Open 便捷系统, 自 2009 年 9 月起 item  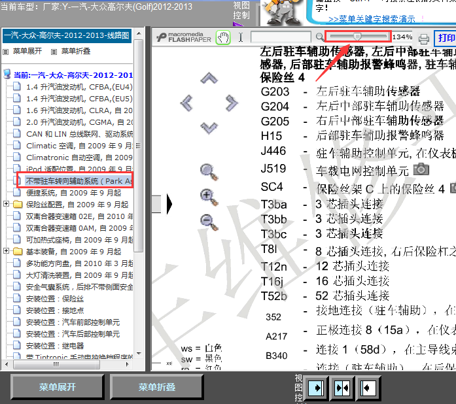[x=73, y=193]
